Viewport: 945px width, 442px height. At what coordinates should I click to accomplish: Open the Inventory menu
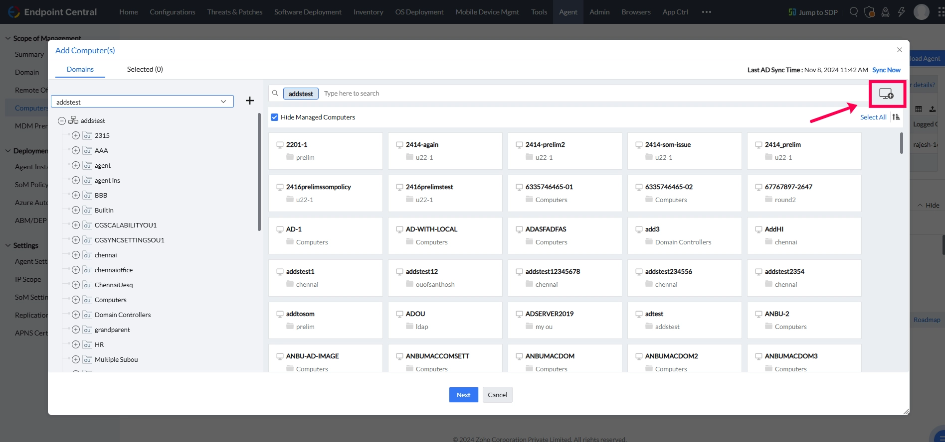point(368,12)
